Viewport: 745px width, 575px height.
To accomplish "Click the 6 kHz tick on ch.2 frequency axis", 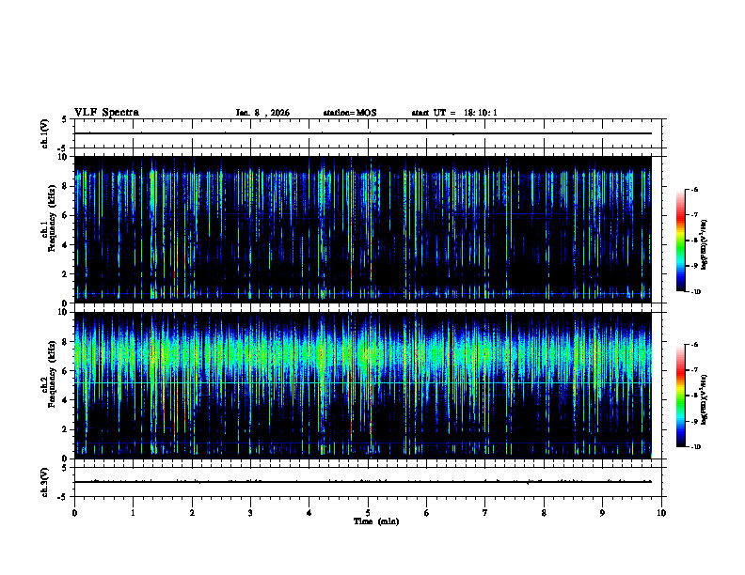I will (x=66, y=371).
